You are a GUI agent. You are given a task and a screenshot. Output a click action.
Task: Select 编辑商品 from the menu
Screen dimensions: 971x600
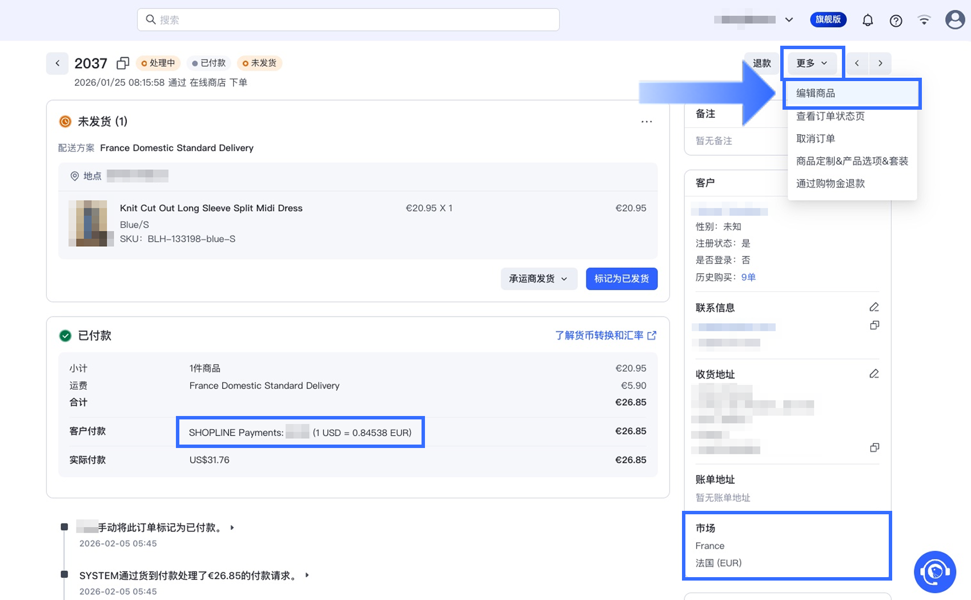coord(852,93)
